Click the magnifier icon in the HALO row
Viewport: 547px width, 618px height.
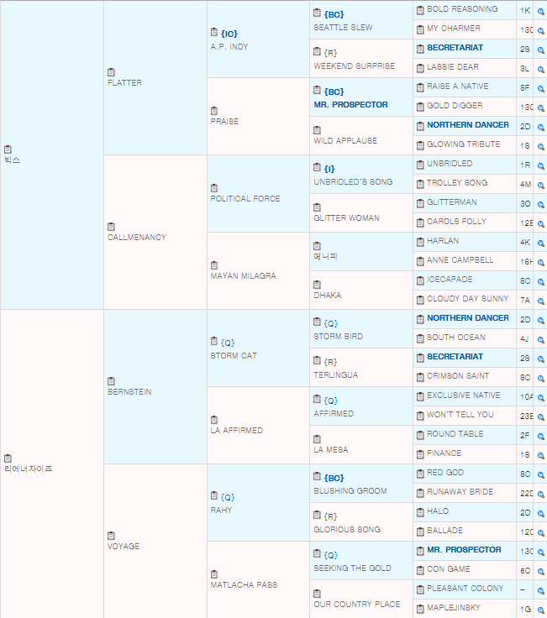tap(540, 512)
